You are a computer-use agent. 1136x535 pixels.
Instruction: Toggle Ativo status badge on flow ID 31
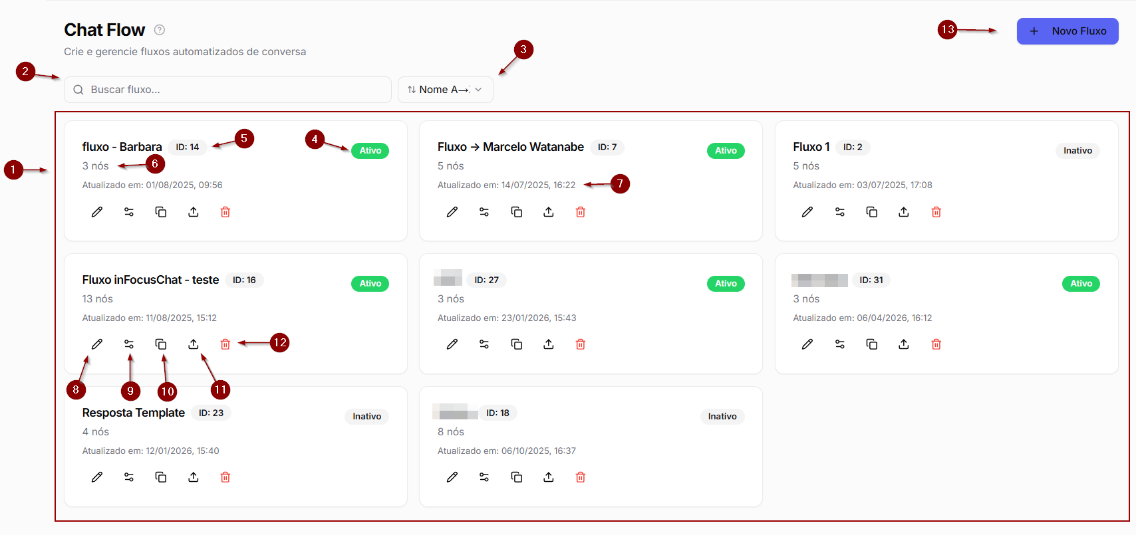pyautogui.click(x=1081, y=284)
